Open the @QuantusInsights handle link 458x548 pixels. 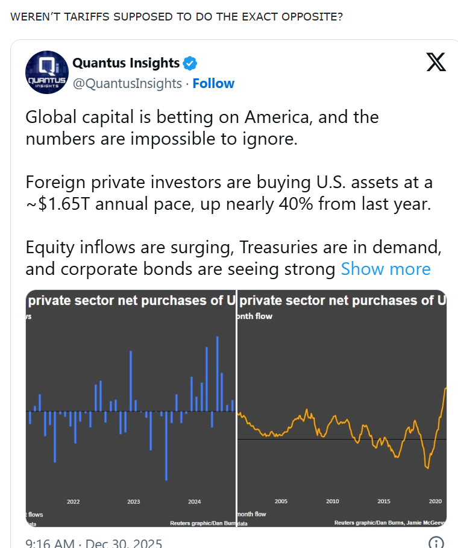pyautogui.click(x=127, y=83)
